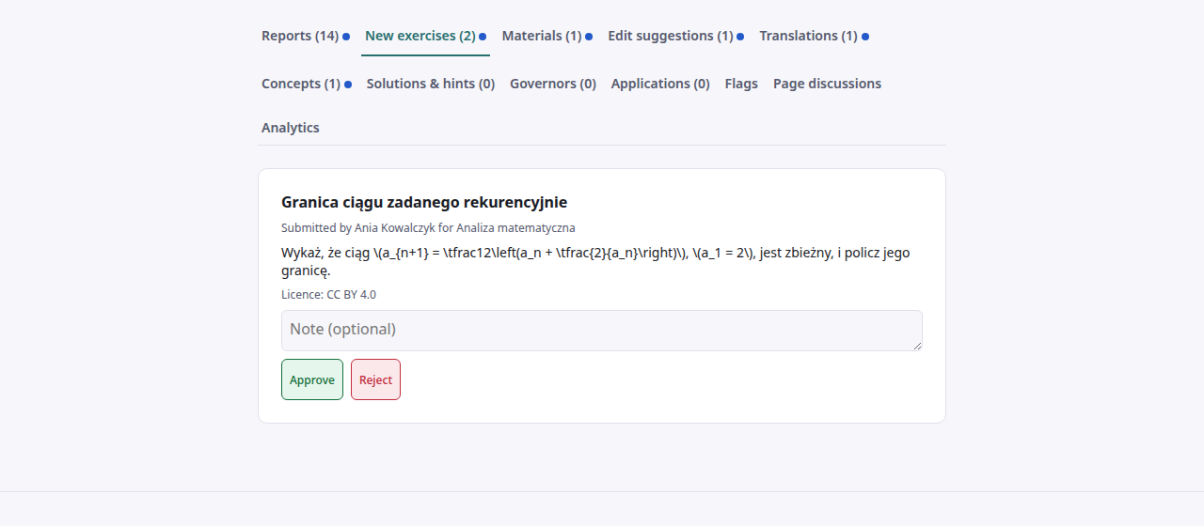
Task: Open the Reports (14) tab
Action: tap(305, 36)
